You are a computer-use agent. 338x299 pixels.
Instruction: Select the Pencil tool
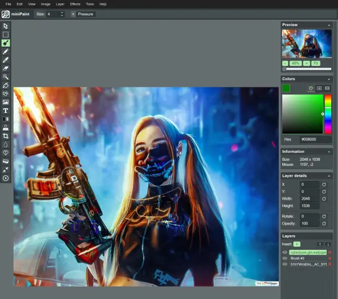tap(6, 51)
